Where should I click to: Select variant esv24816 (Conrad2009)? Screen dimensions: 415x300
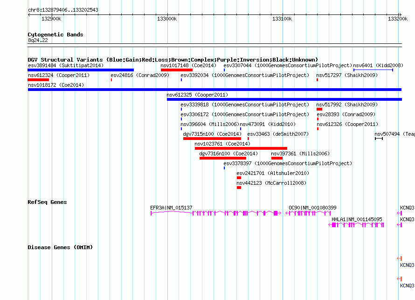(140, 75)
